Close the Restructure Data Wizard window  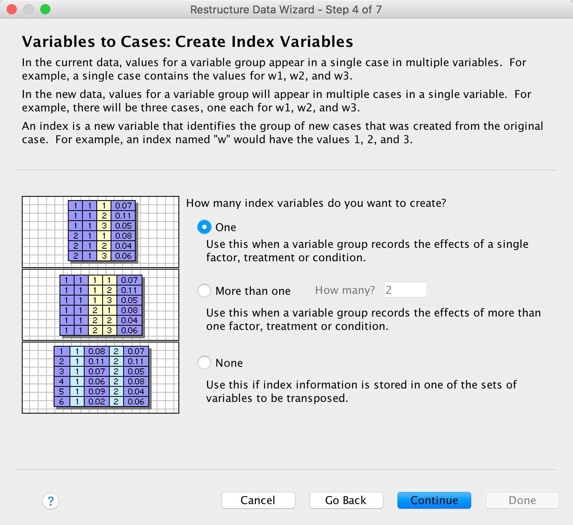click(x=12, y=9)
